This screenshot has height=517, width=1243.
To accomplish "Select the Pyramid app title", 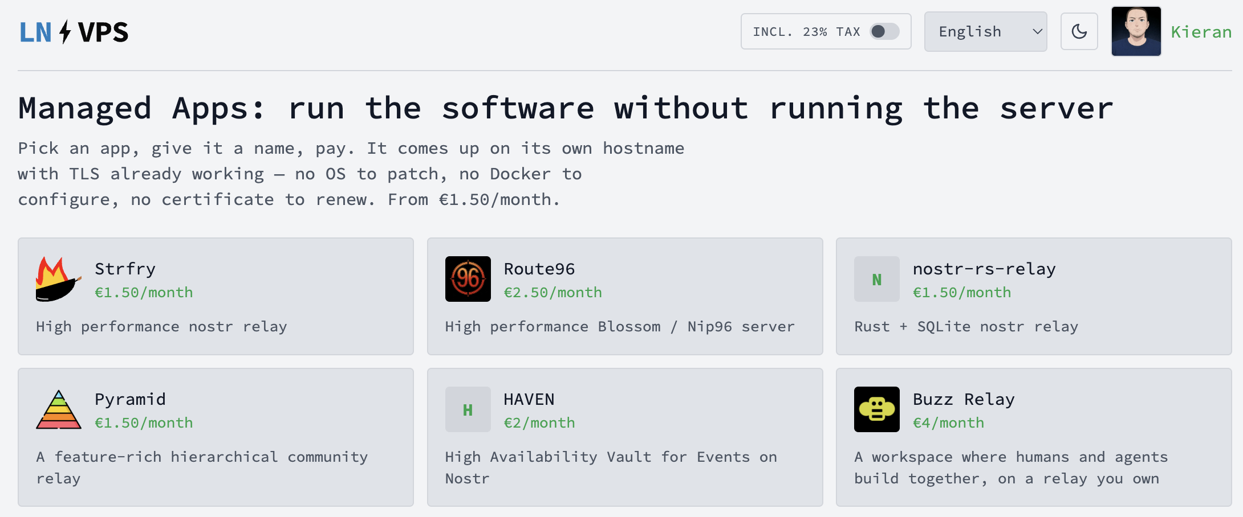I will 130,399.
